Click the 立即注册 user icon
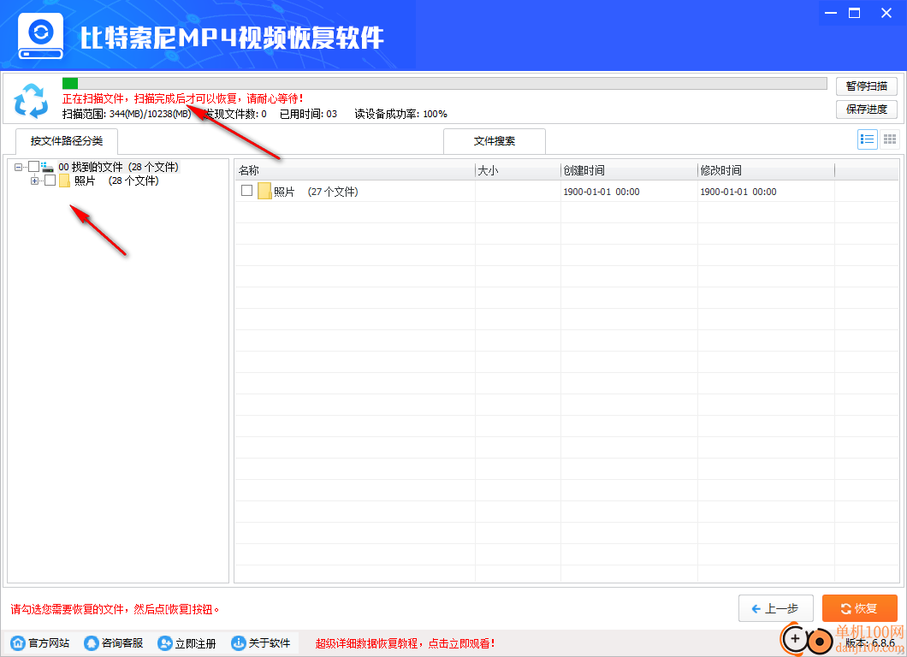 (165, 642)
